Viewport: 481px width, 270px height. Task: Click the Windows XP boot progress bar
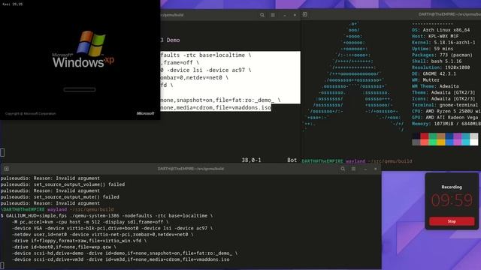tap(80, 89)
